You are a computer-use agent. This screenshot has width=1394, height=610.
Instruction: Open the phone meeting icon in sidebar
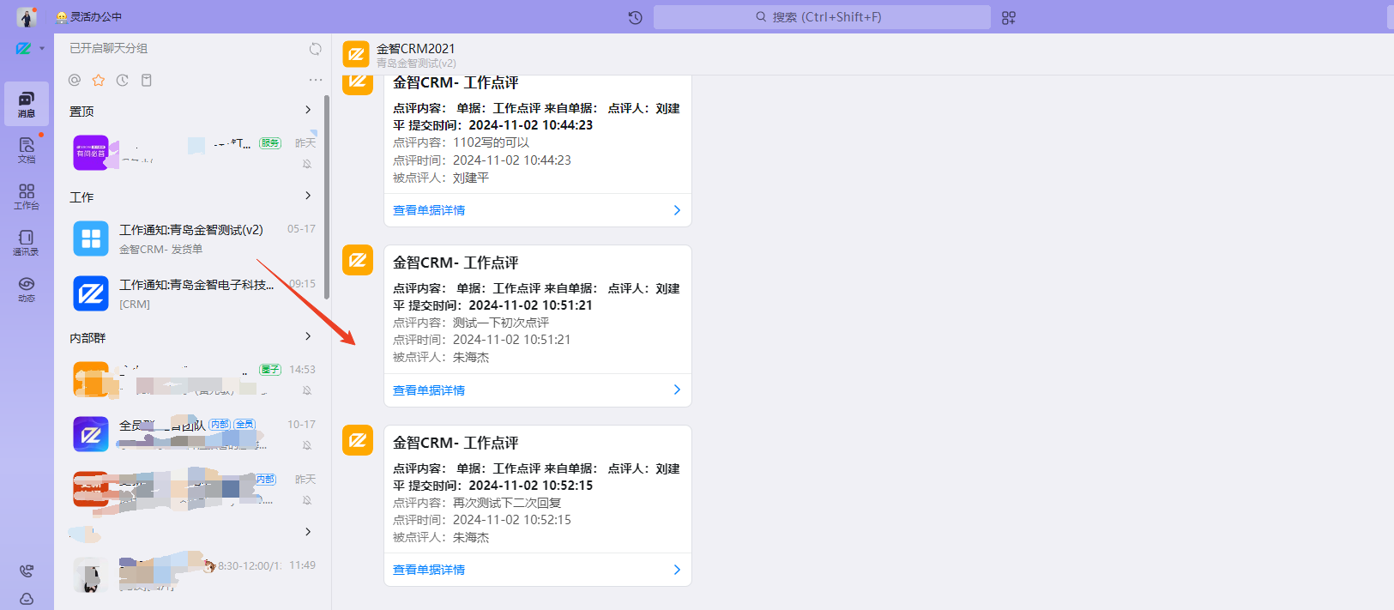coord(27,571)
